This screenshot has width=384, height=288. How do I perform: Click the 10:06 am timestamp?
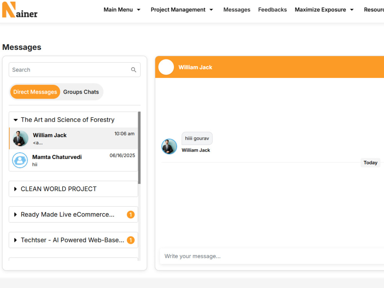pyautogui.click(x=124, y=134)
